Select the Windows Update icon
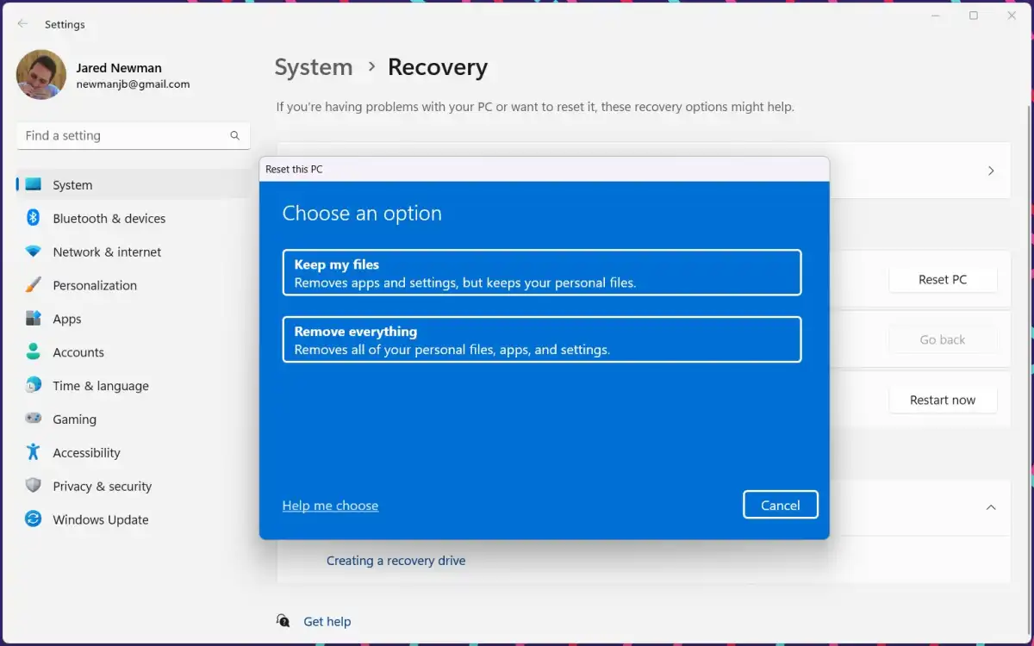Screen dimensions: 1034x646 coord(31,519)
